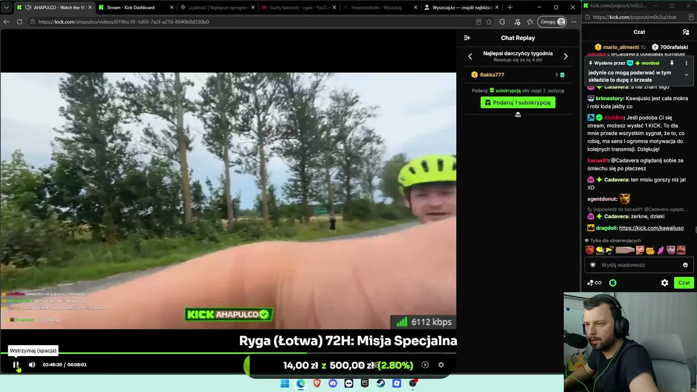Viewport: 697px width, 392px height.
Task: Open the kick.com/kawaiiuso link
Action: [651, 228]
